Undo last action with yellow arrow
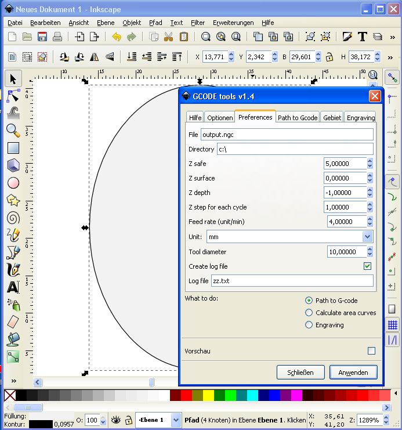402x430 pixels. click(x=116, y=37)
